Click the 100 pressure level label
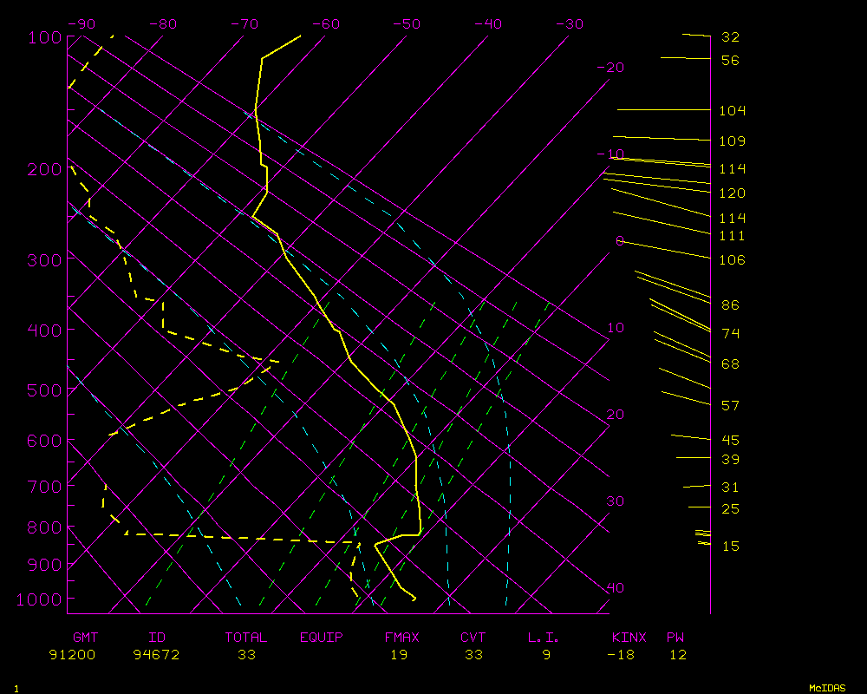The image size is (867, 694). pos(44,38)
